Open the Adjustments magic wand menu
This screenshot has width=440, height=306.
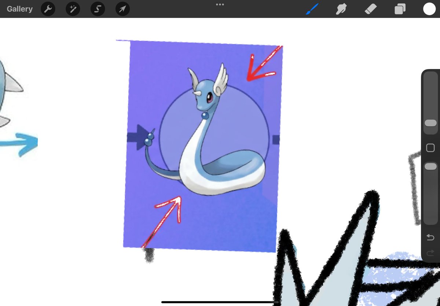coord(73,9)
